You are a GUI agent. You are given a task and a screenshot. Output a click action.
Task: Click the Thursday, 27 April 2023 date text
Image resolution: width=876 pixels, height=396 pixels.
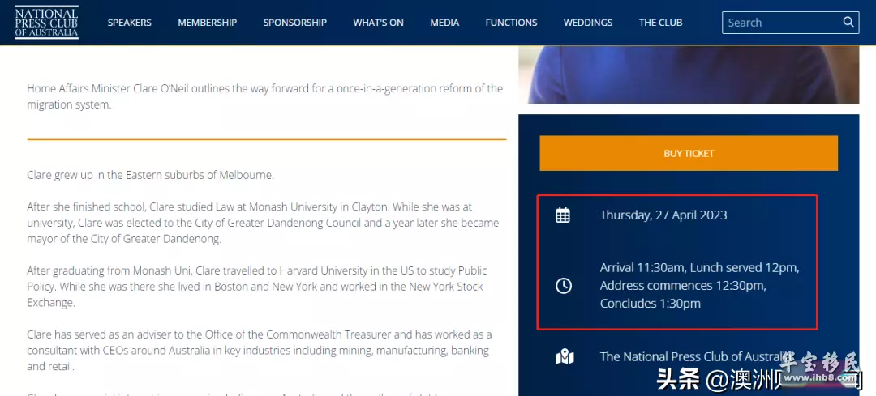click(x=663, y=215)
